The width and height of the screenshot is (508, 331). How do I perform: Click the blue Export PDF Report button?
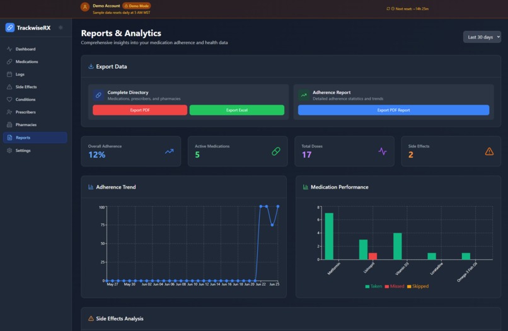[394, 110]
